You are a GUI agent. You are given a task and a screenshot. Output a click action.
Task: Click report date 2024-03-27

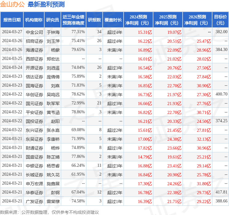point(12,32)
